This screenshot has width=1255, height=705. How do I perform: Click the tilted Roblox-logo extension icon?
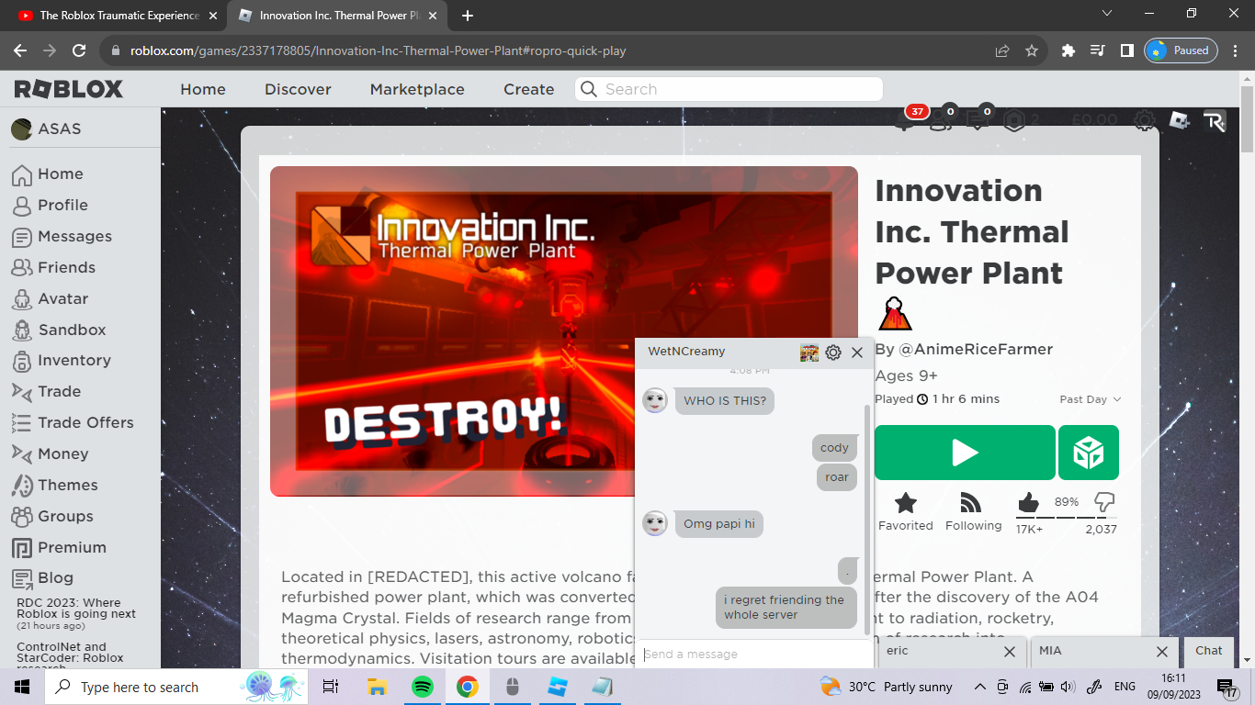coord(1179,120)
